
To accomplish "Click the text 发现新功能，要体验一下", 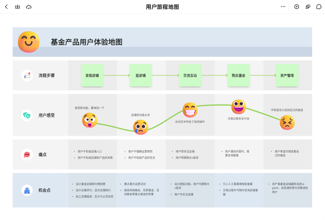I will pos(89,108).
